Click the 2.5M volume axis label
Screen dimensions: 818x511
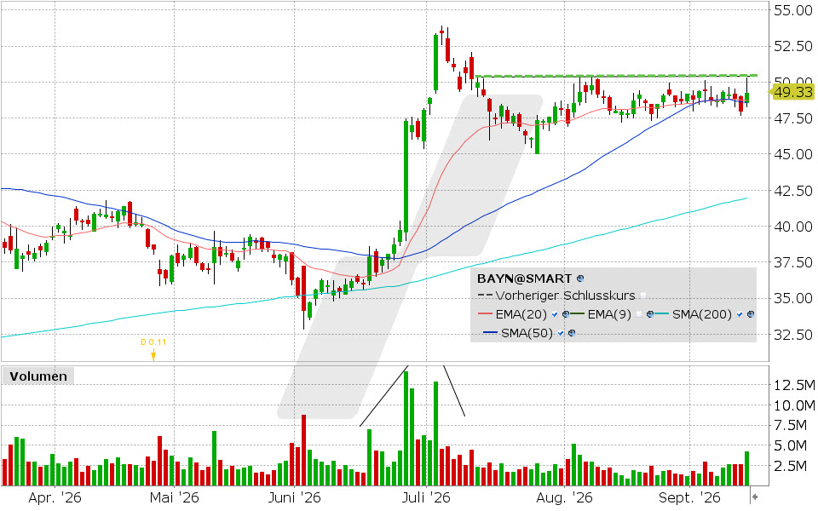coord(791,466)
